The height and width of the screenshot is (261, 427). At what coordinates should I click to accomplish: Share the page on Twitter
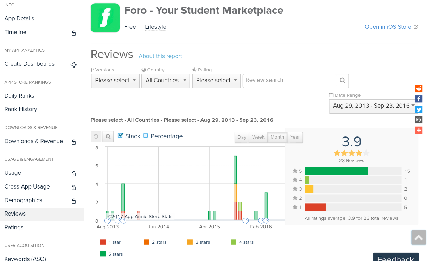pos(419,109)
